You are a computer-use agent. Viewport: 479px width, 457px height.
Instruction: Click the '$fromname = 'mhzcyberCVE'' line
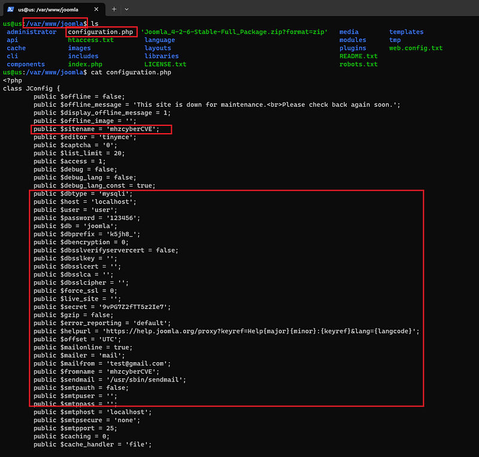coord(96,372)
